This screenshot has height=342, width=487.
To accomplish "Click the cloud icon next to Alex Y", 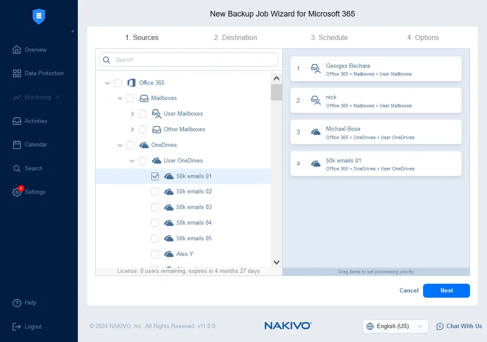I will 169,254.
